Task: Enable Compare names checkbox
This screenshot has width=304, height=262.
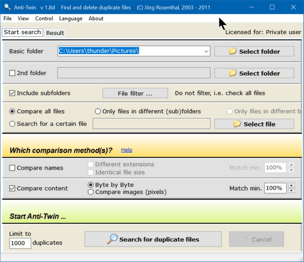Action: pos(12,168)
